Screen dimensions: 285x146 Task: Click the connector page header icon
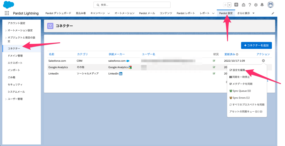click(x=50, y=26)
